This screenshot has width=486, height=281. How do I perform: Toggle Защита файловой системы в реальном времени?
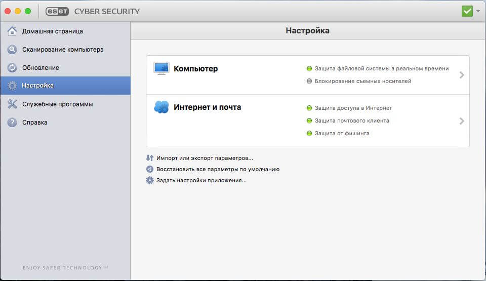click(309, 68)
